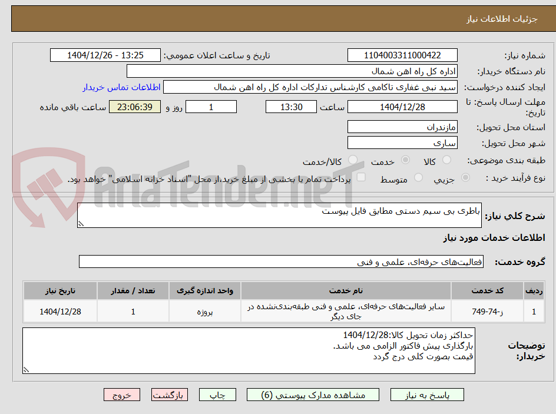Toggle the اسناد خزانه اسلامی payment checkbox
The image size is (556, 414).
(361, 177)
